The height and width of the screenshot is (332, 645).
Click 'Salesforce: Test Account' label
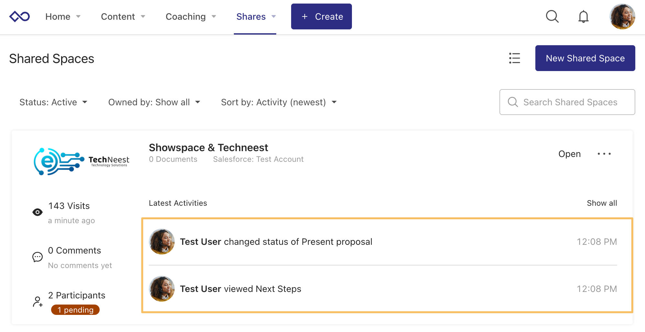click(x=258, y=159)
